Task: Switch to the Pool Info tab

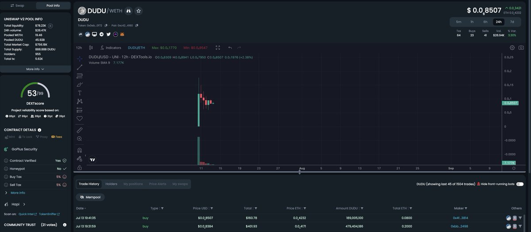Action: tap(53, 6)
